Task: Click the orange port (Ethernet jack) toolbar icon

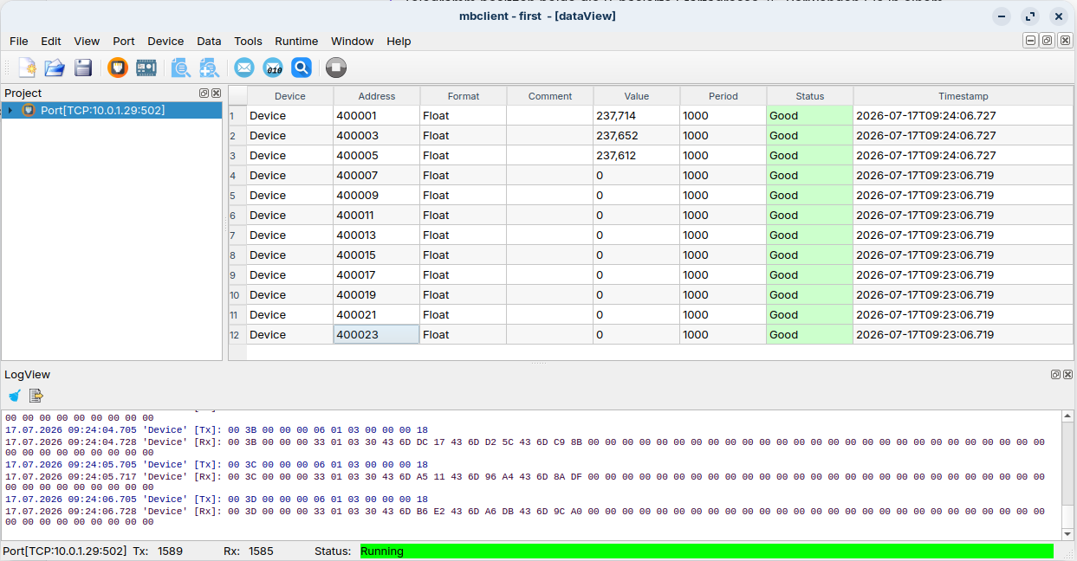Action: [x=118, y=68]
